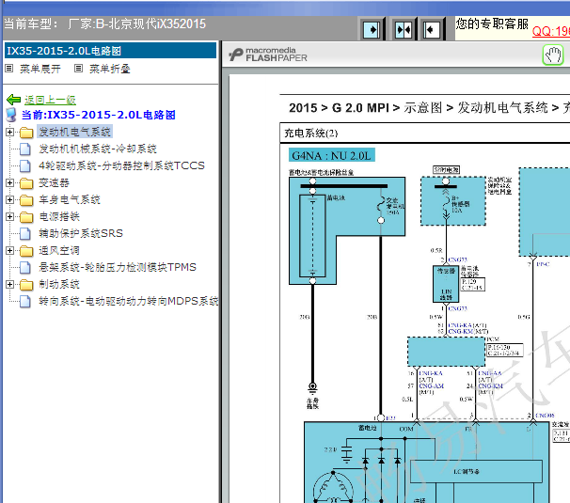Click the green back arrow icon
Screen dimensions: 570x503
(x=14, y=100)
